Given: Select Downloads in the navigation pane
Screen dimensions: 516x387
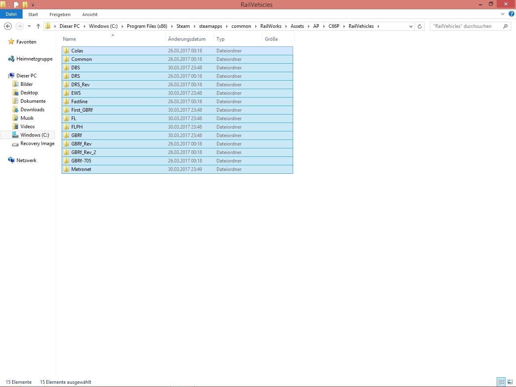Looking at the screenshot, I should tap(32, 110).
